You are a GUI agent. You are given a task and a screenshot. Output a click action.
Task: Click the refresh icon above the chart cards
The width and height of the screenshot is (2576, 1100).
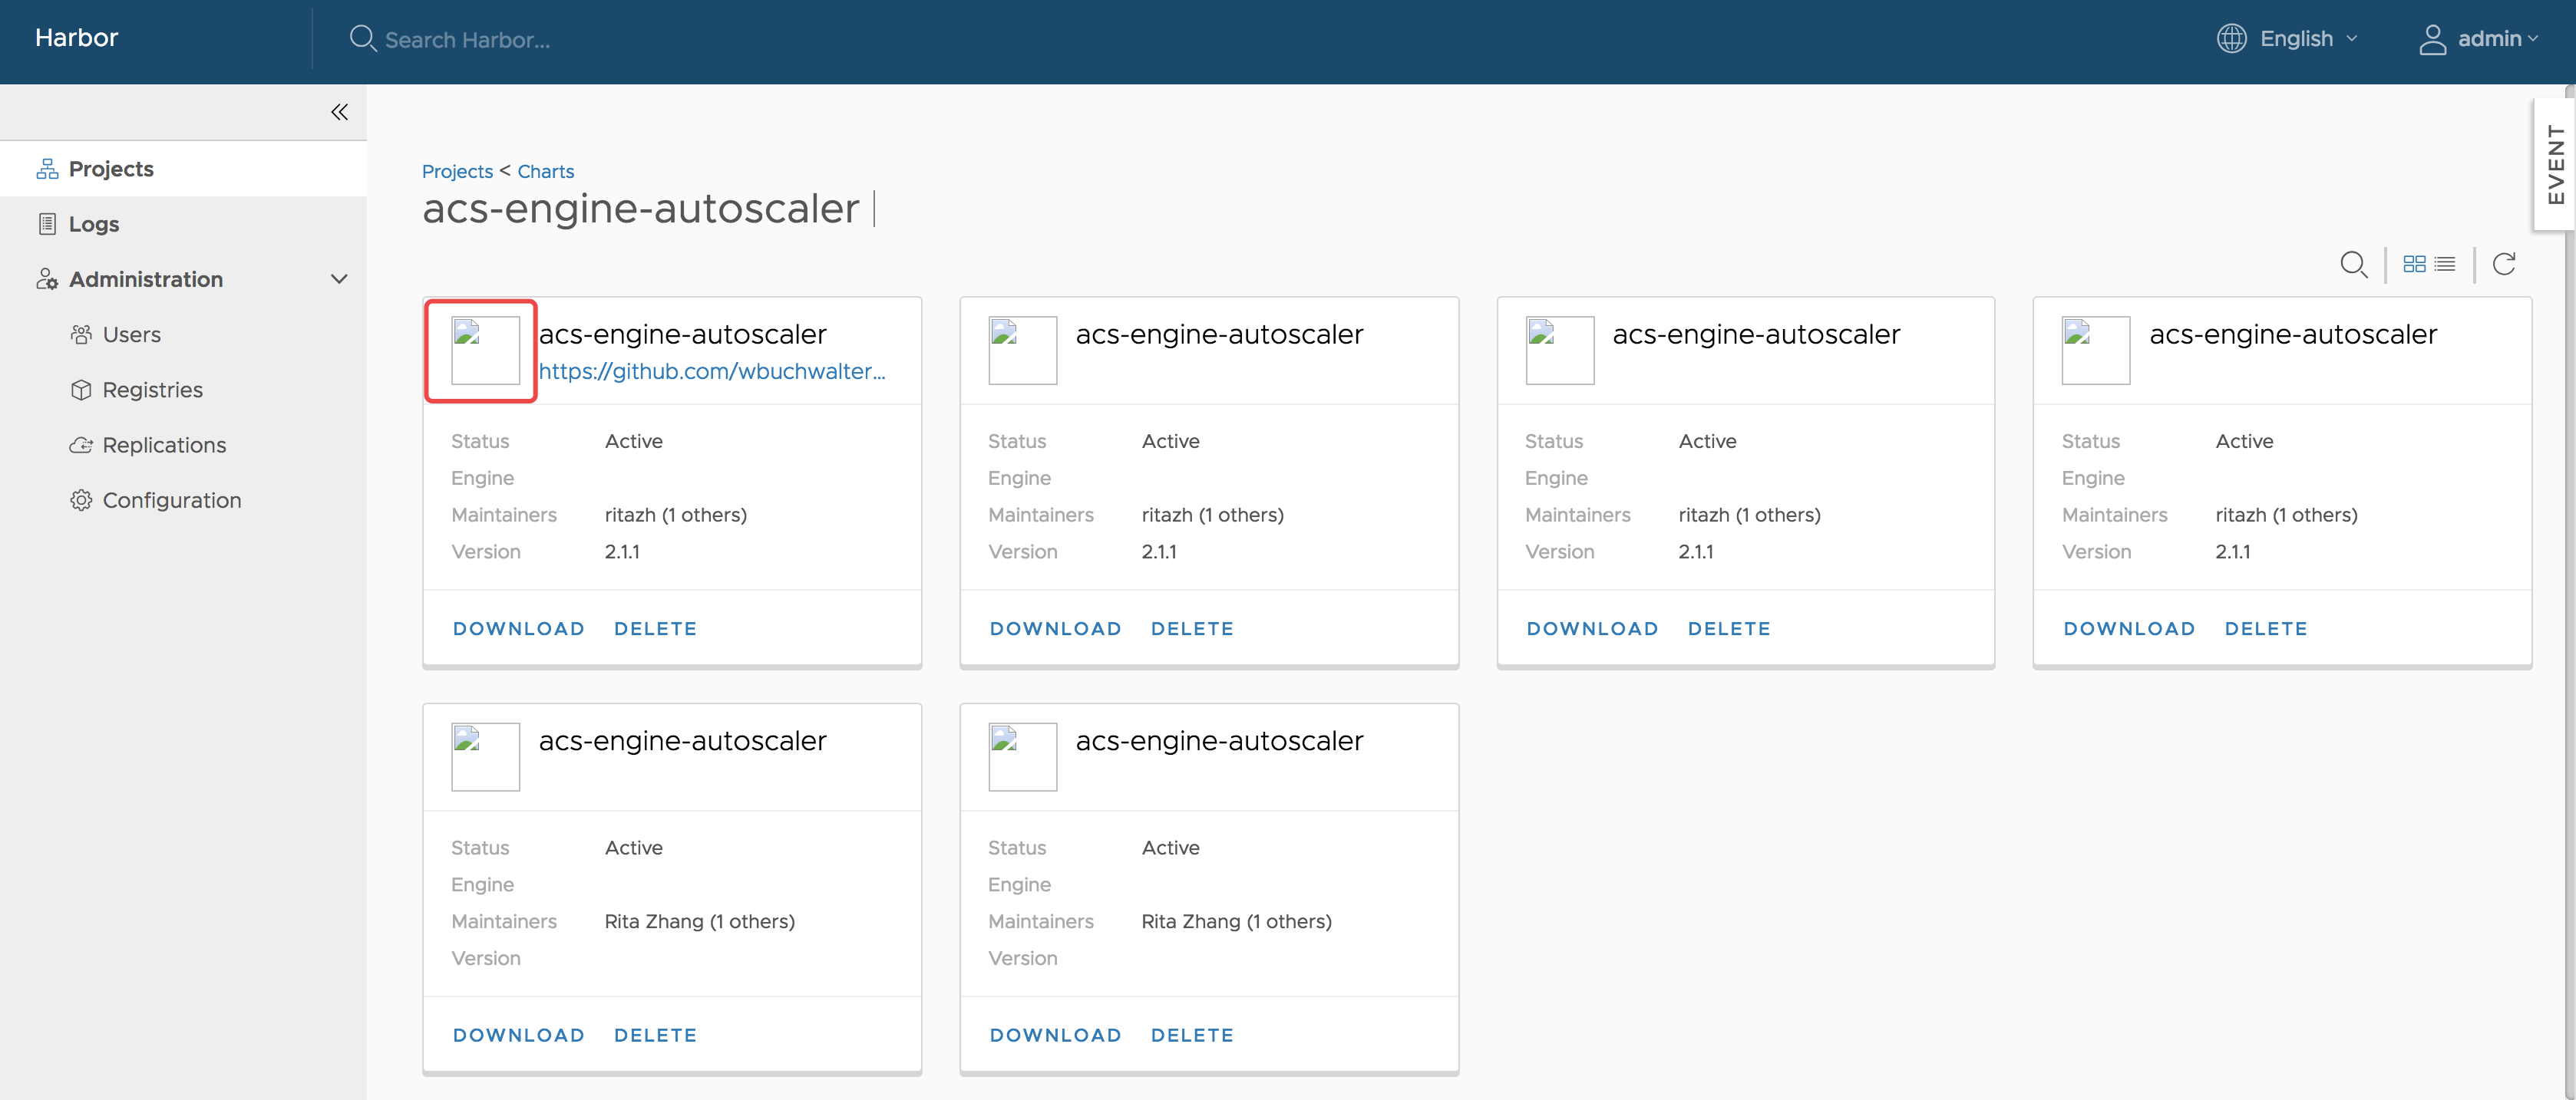click(2505, 264)
